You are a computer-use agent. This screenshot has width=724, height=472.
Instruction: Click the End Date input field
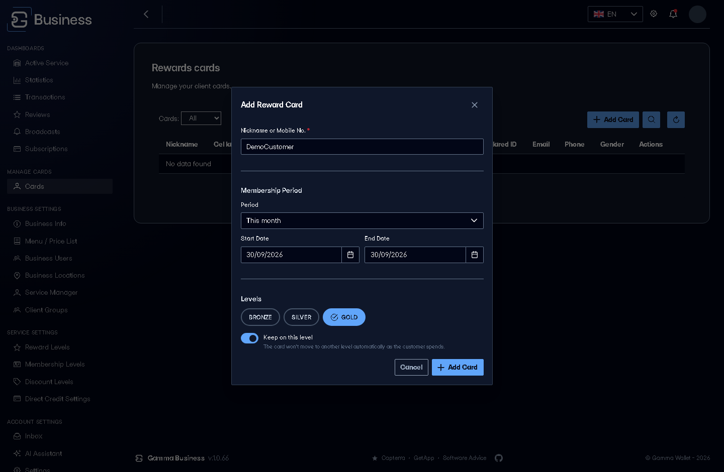415,255
